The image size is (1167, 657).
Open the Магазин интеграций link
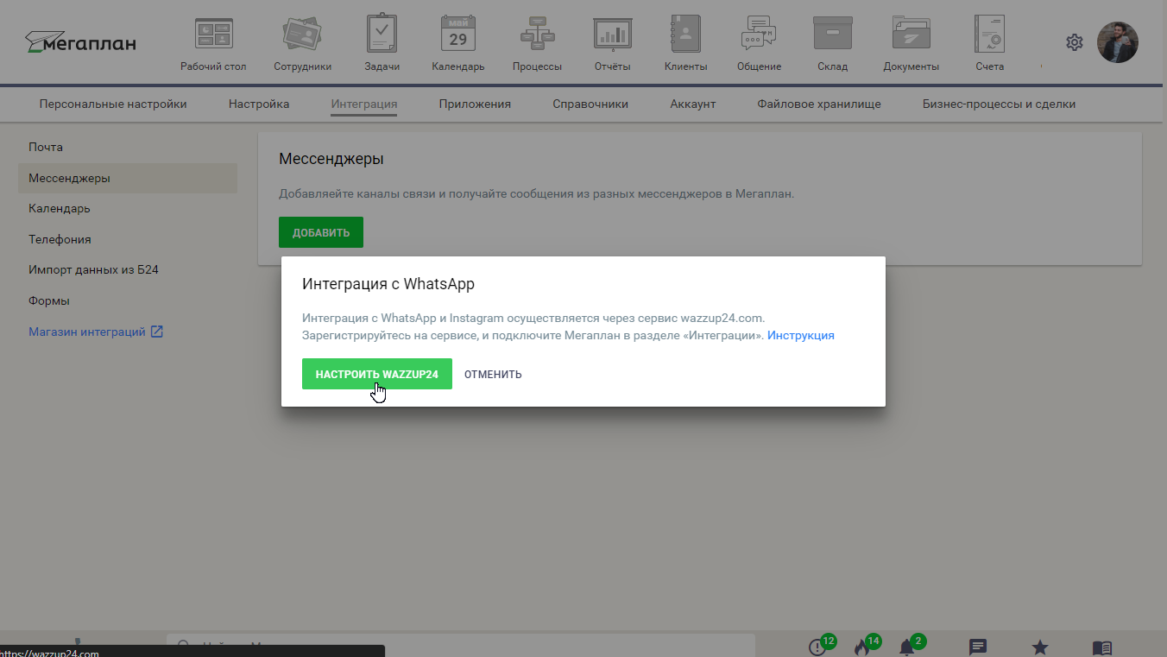[96, 332]
